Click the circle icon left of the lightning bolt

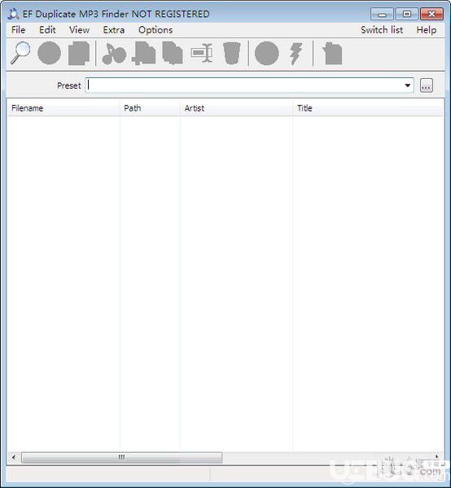(267, 53)
